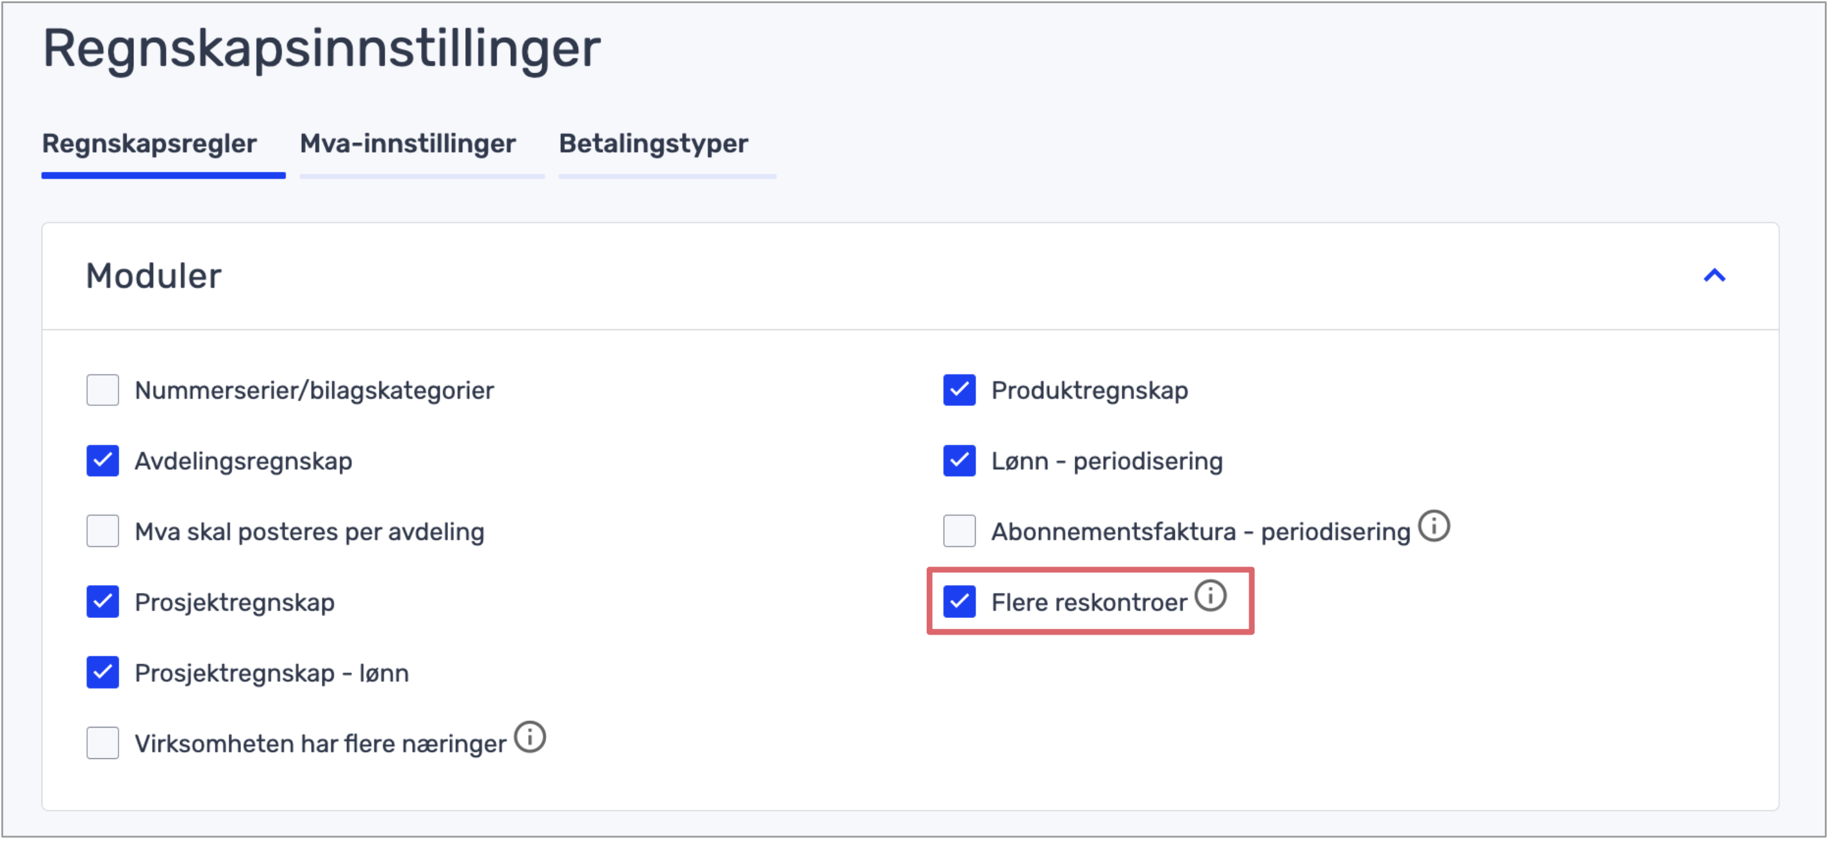Toggle the Flere reskontroer checkbox
1828x841 pixels.
(x=960, y=603)
